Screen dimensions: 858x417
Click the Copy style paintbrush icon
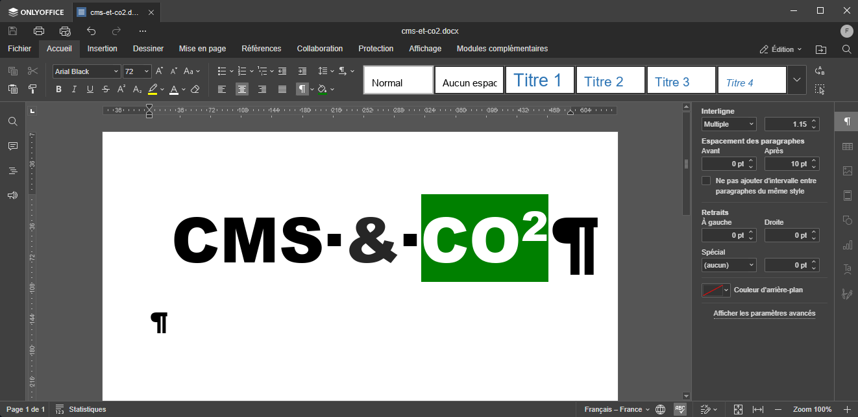[x=32, y=89]
